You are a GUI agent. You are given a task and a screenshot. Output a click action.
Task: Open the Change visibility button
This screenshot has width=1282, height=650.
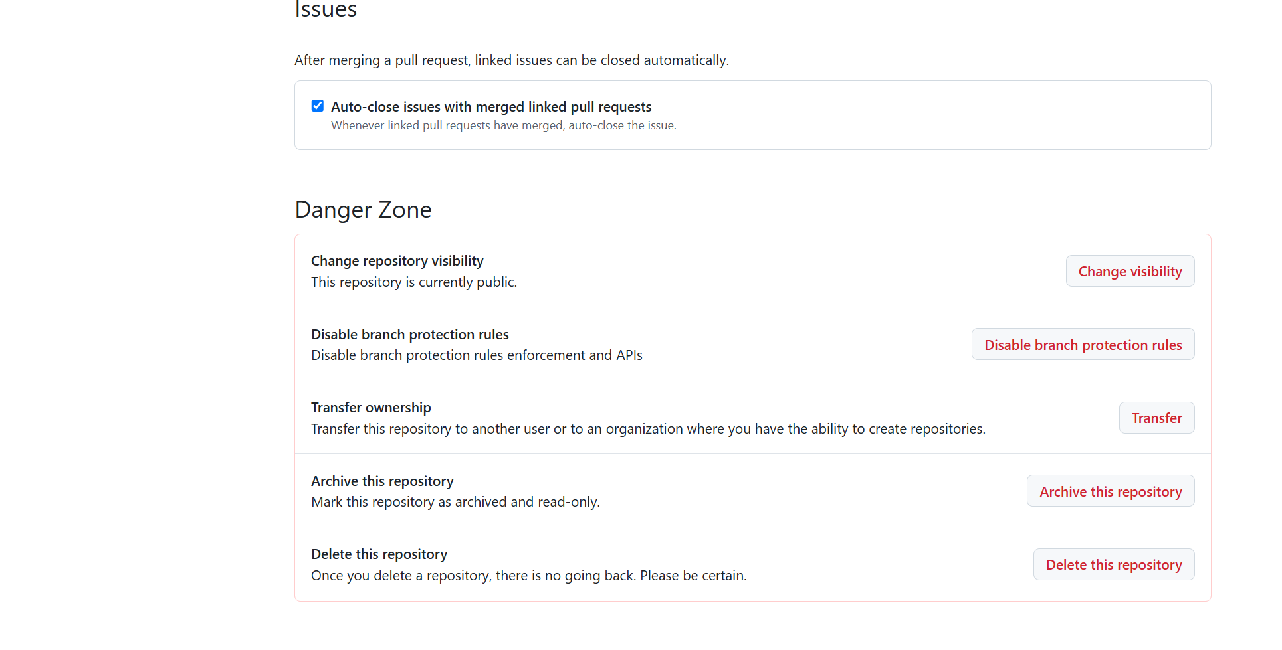tap(1130, 271)
